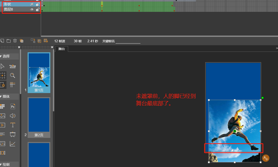
Task: Switch to the 舞台 tab
Action: click(61, 49)
